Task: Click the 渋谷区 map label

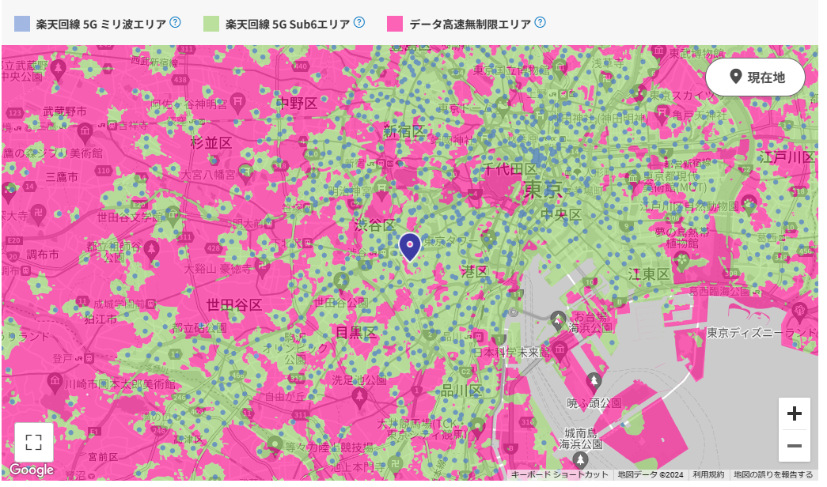Action: point(375,225)
